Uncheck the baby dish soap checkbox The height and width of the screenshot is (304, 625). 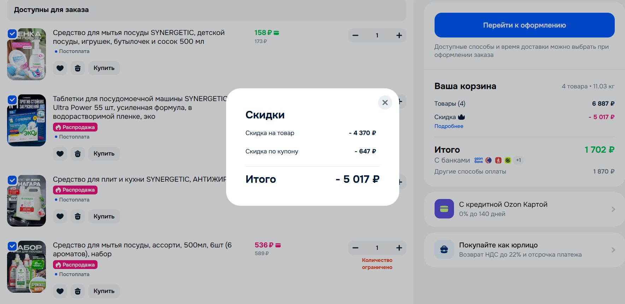(12, 34)
